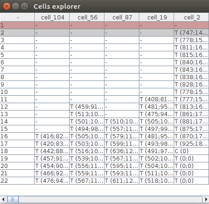Click the left scroll arrow of horizontal scrollbar
Image resolution: width=209 pixels, height=204 pixels.
3,199
